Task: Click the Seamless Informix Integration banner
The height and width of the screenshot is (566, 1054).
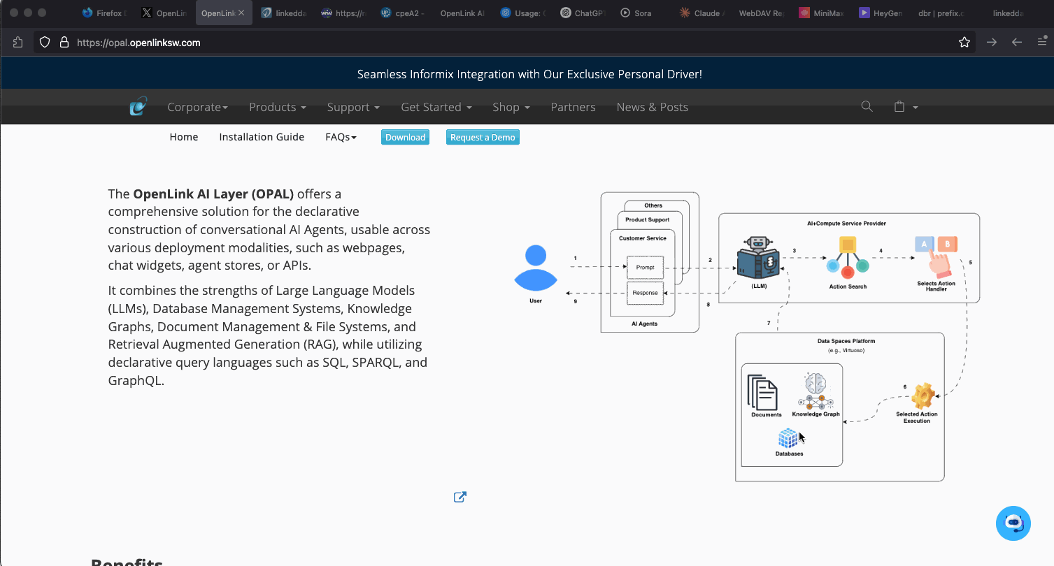Action: point(529,74)
